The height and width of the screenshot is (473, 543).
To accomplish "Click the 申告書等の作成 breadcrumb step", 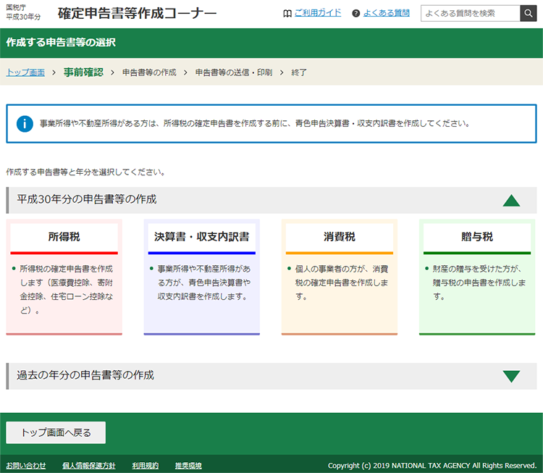I will tap(149, 72).
